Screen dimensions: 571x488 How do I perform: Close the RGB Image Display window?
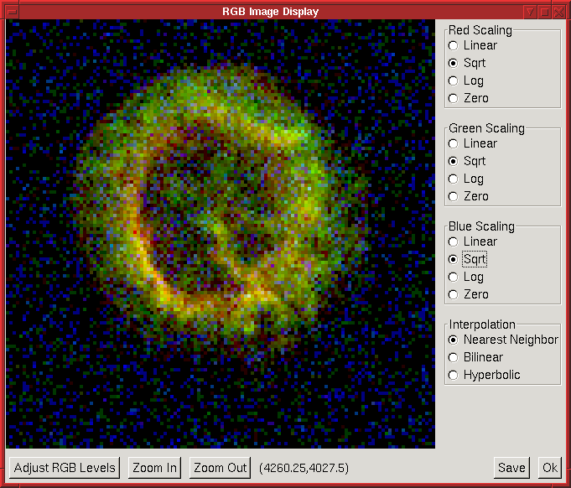point(559,12)
